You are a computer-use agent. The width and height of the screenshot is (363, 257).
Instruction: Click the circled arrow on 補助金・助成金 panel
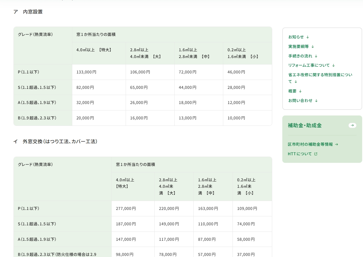(352, 125)
